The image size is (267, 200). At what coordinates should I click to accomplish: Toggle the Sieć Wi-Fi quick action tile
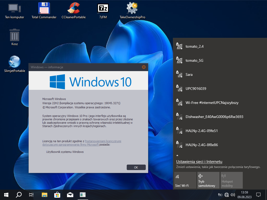tap(185, 180)
